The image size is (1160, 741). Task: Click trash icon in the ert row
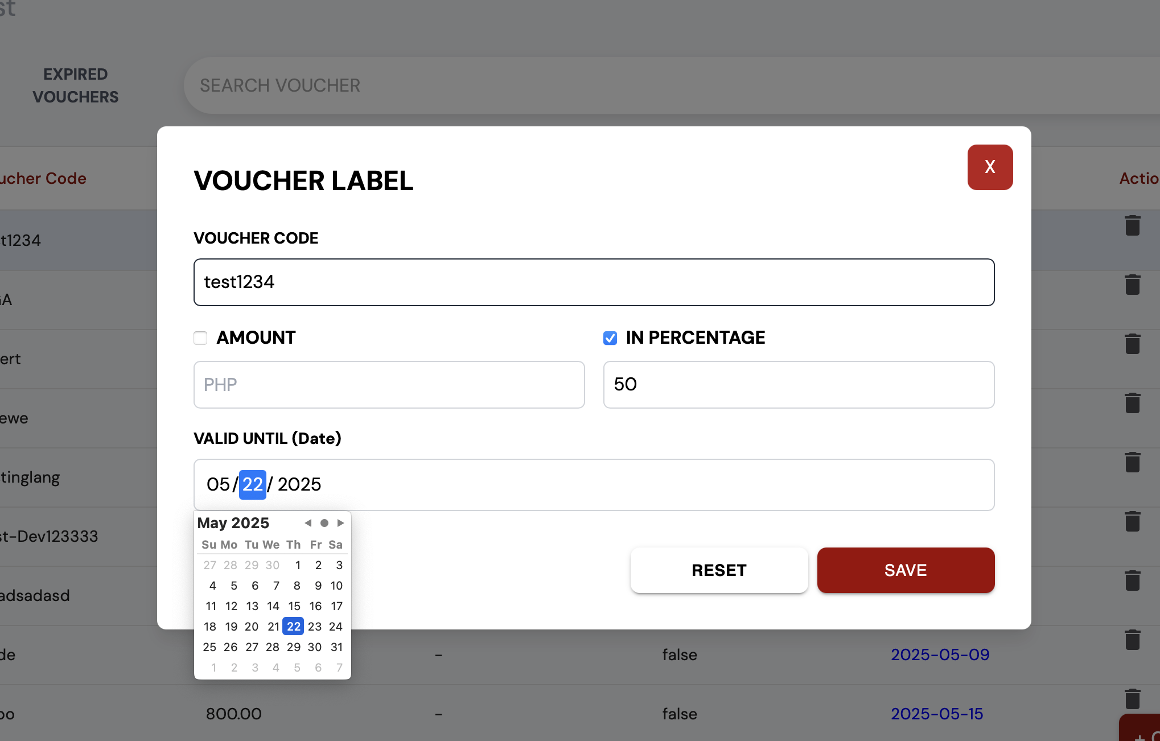tap(1132, 344)
